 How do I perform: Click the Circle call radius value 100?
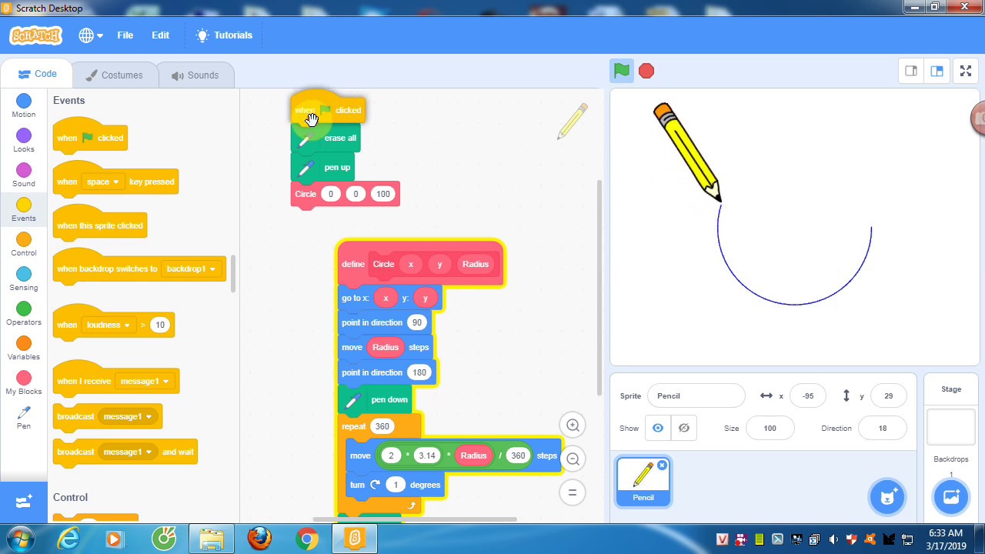pos(383,194)
